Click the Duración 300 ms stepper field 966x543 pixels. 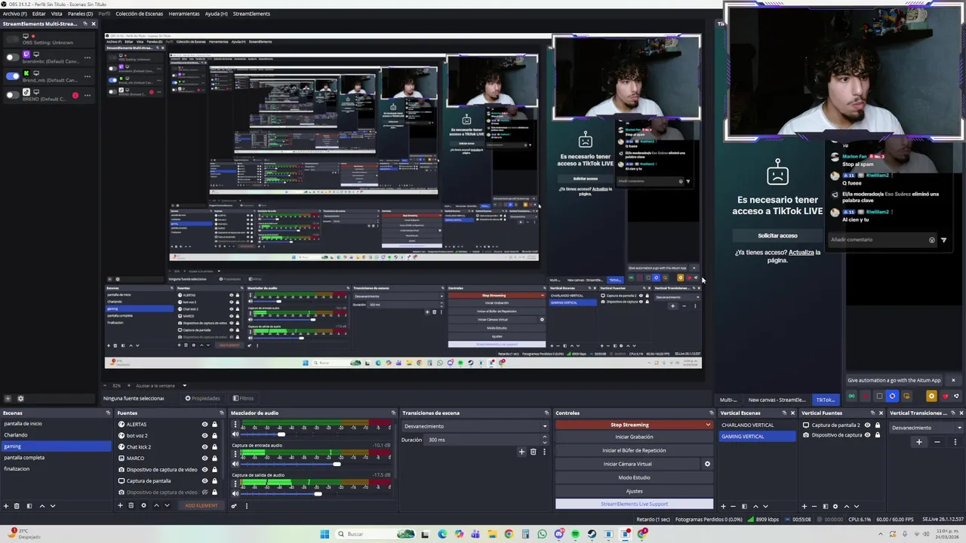pyautogui.click(x=487, y=440)
